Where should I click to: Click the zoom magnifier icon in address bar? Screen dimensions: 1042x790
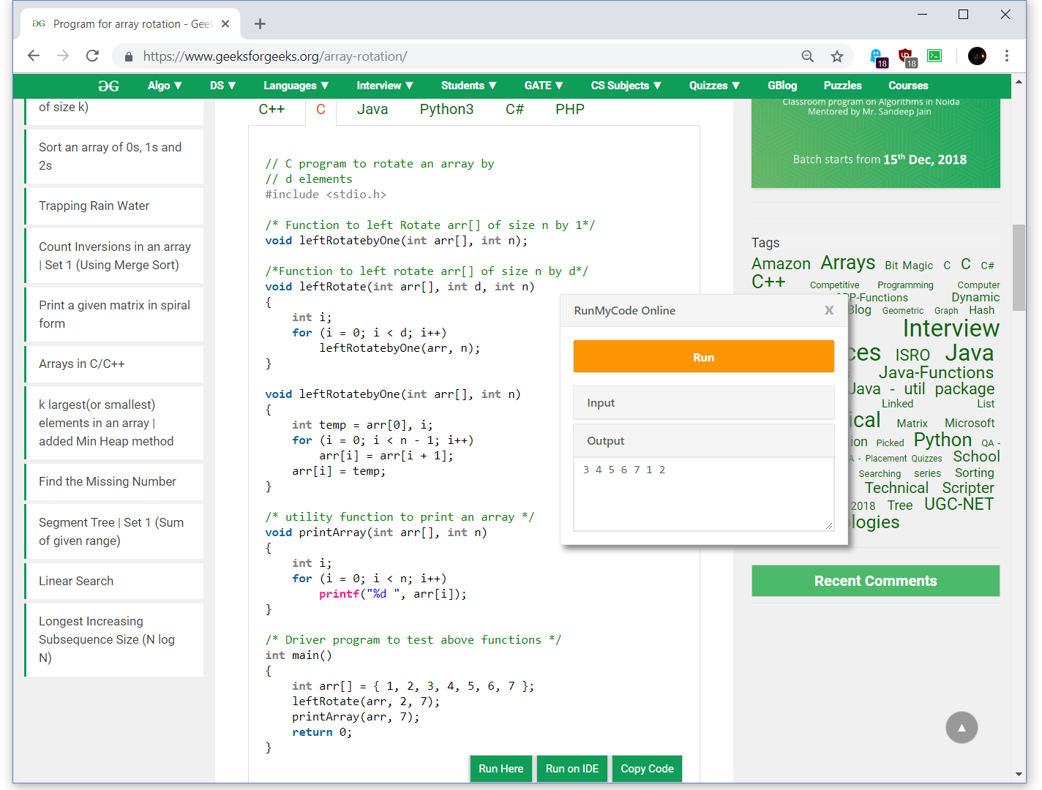coord(808,56)
